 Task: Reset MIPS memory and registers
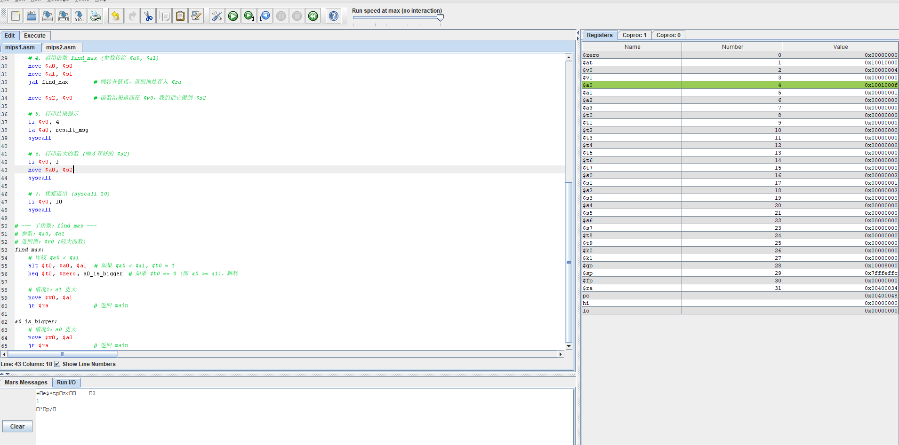313,16
